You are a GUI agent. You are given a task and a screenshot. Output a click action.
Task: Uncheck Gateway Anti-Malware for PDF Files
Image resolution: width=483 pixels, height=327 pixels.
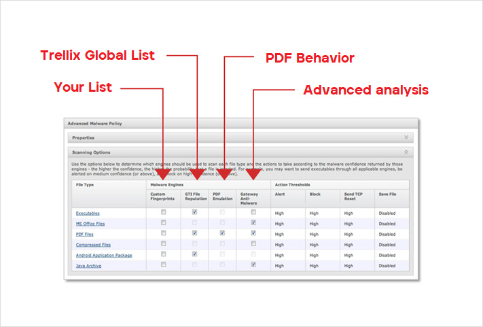coord(253,233)
